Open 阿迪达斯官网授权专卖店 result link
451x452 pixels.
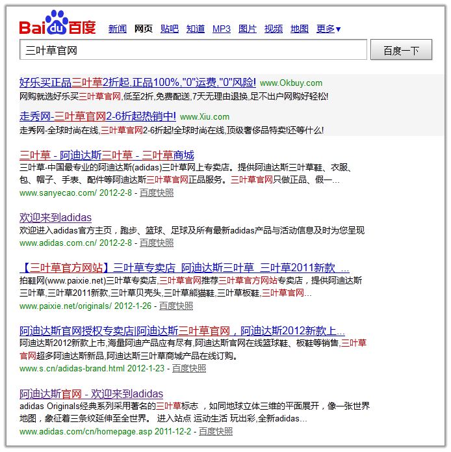tap(182, 330)
